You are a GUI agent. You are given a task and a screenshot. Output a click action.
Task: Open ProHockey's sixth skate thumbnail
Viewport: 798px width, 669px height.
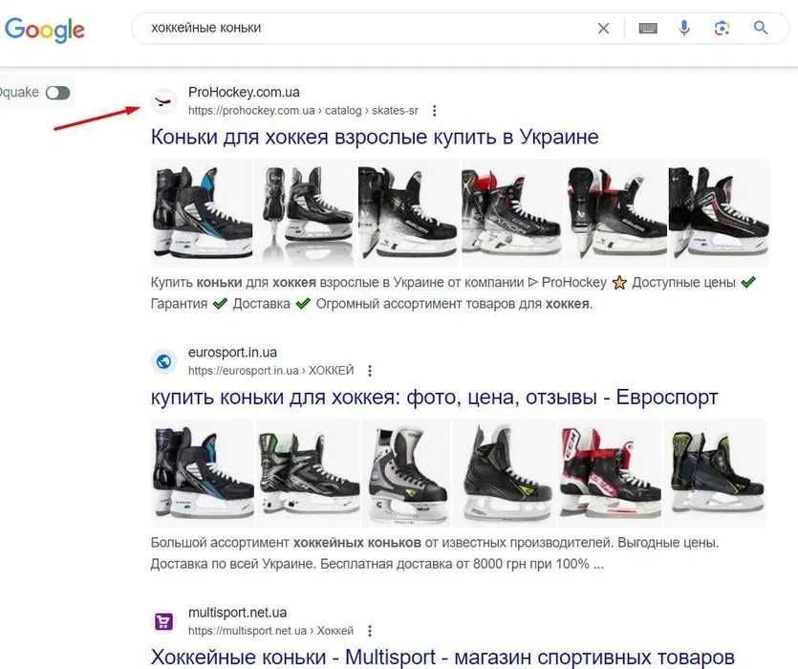(719, 212)
